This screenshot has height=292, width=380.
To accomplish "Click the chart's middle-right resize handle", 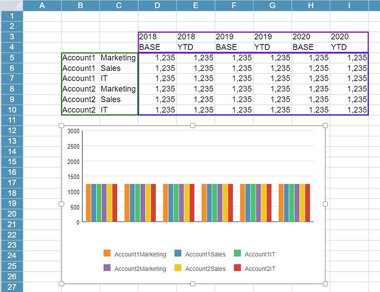I will 326,204.
